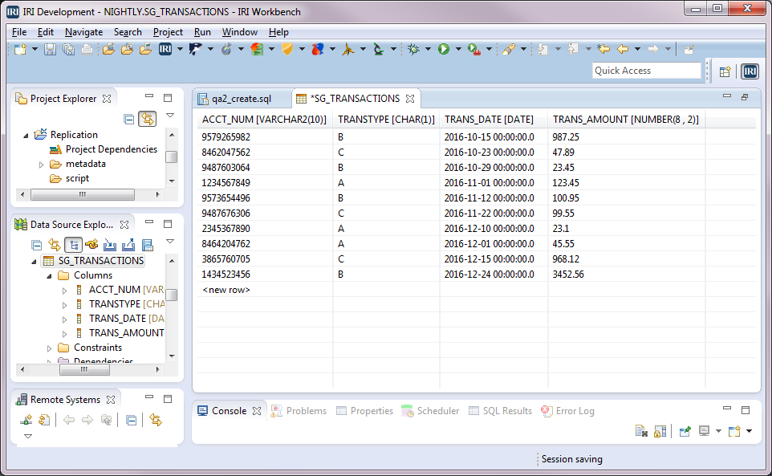Click the new connection icon in Remote Systems
Image resolution: width=772 pixels, height=476 pixels.
pyautogui.click(x=26, y=420)
